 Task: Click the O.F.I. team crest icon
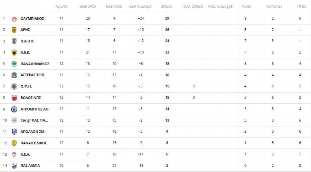[x=14, y=86]
